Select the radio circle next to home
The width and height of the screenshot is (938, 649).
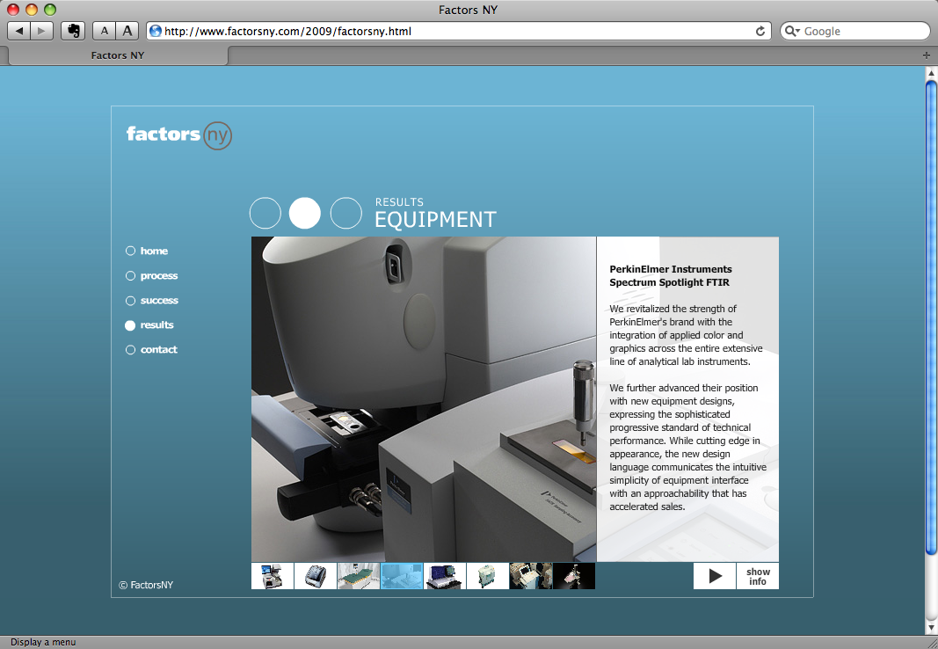click(130, 252)
